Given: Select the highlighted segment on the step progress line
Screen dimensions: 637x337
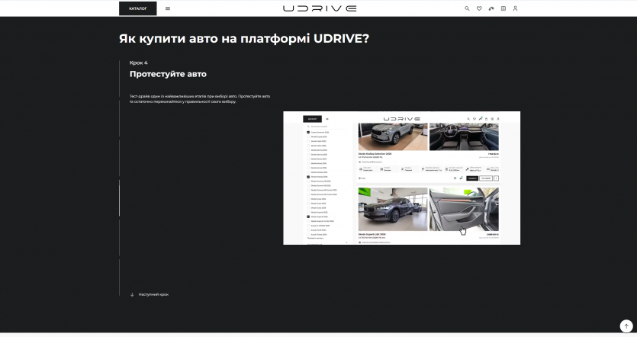Looking at the screenshot, I should pyautogui.click(x=119, y=198).
